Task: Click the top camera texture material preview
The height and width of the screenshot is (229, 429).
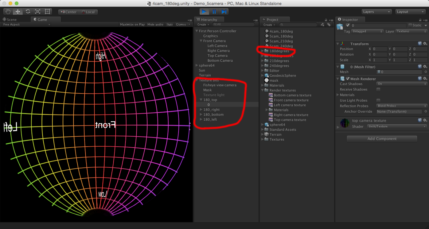Action: tap(345, 123)
